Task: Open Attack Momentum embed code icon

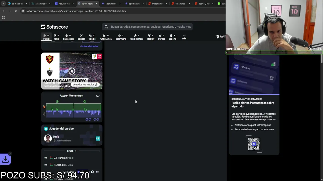Action: pyautogui.click(x=98, y=96)
